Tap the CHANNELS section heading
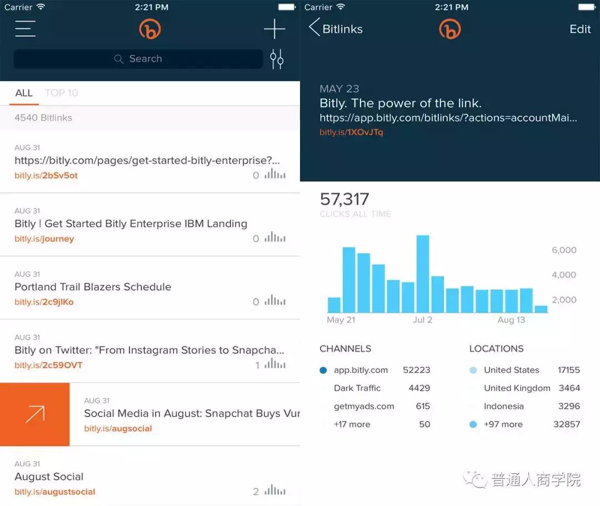600x506 pixels. (345, 349)
